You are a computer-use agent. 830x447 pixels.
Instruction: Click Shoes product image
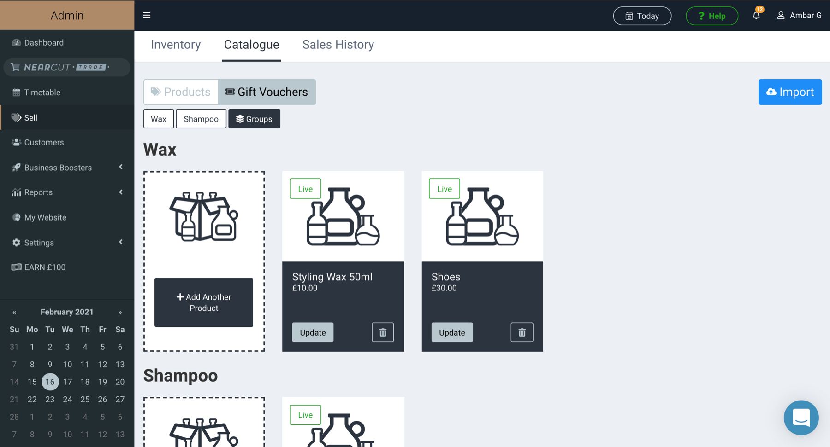[482, 216]
